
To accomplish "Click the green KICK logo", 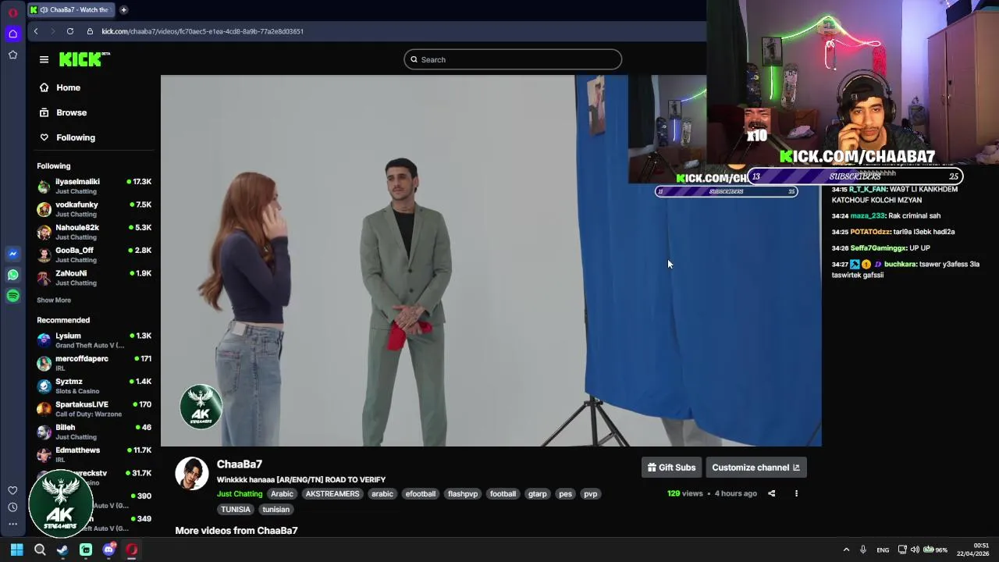I will click(84, 59).
